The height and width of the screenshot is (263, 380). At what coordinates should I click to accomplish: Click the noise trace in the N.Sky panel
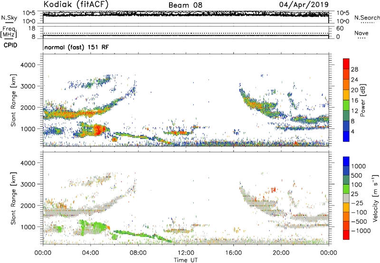[x=186, y=14]
